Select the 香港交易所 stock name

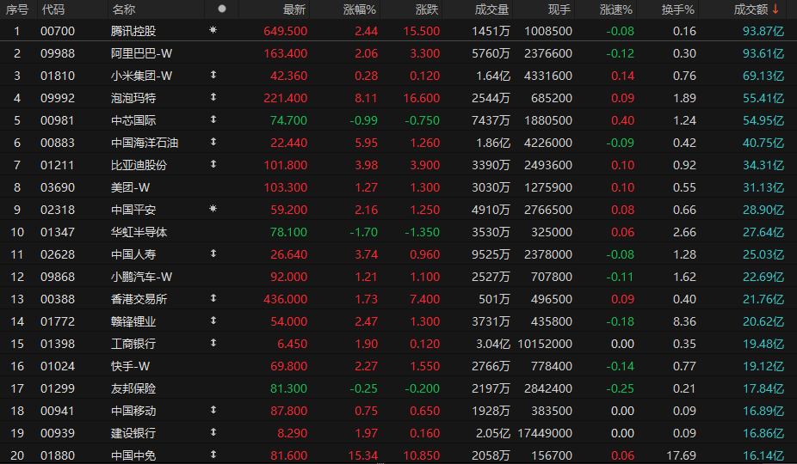139,299
